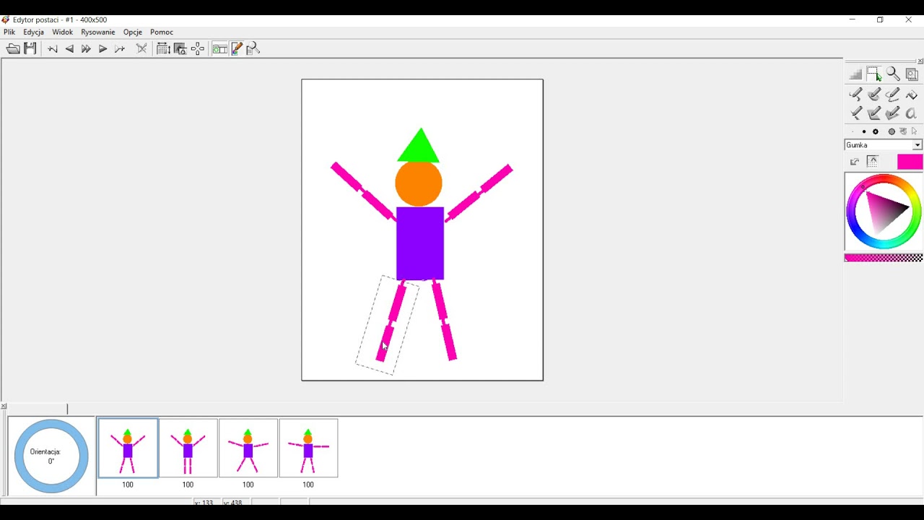The width and height of the screenshot is (924, 520).
Task: Select the curved line pencil tool
Action: [893, 95]
